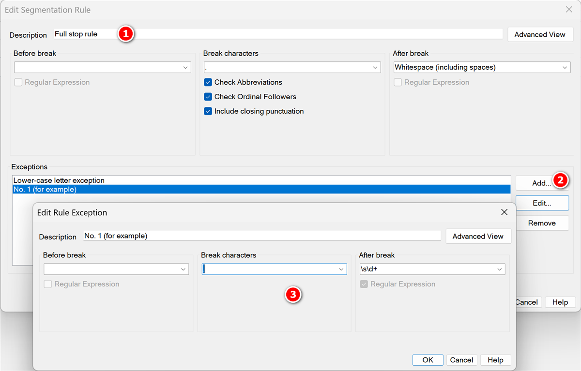The height and width of the screenshot is (371, 581).
Task: Toggle Regular Expression under exception Before break
Action: (x=47, y=284)
